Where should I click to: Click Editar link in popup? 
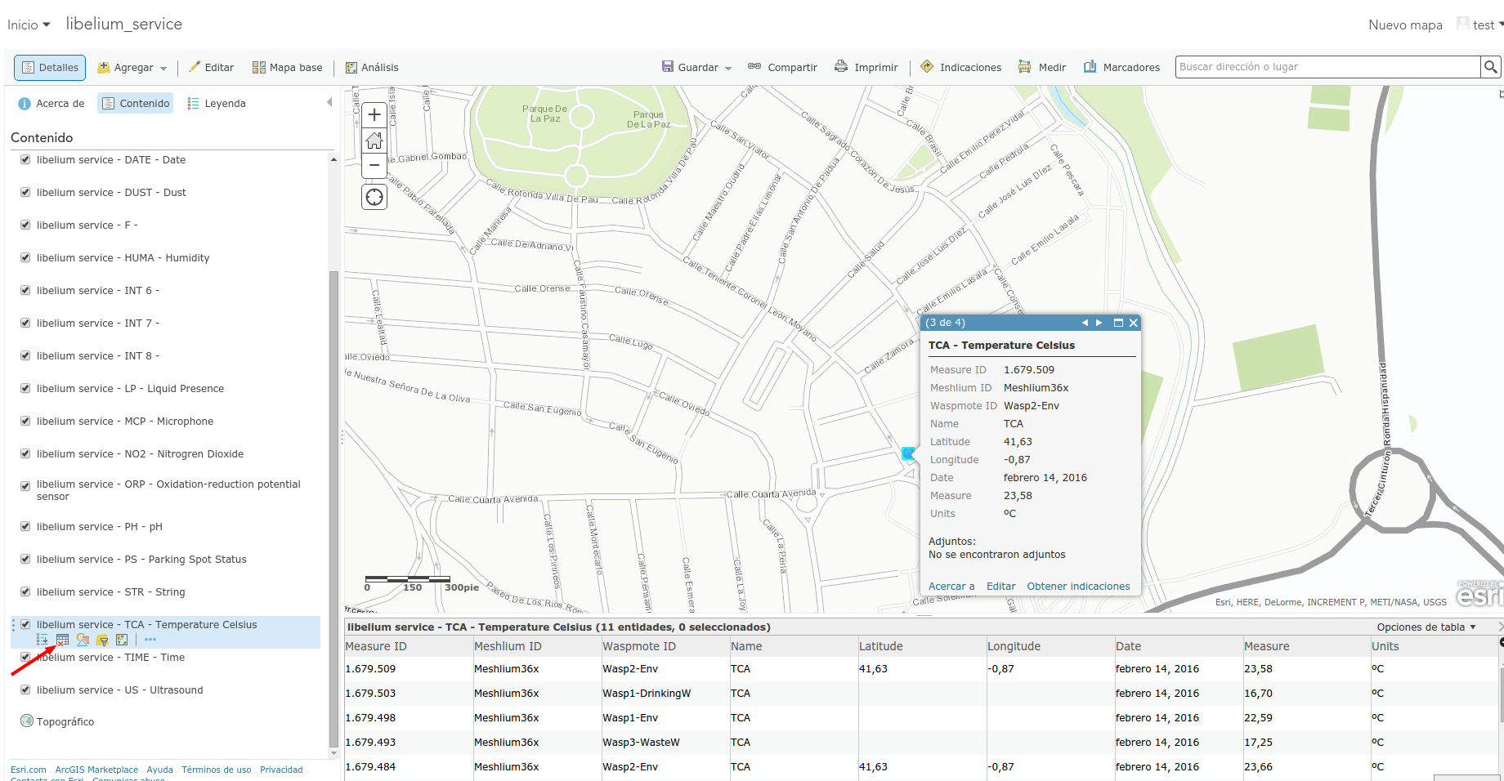tap(1000, 586)
